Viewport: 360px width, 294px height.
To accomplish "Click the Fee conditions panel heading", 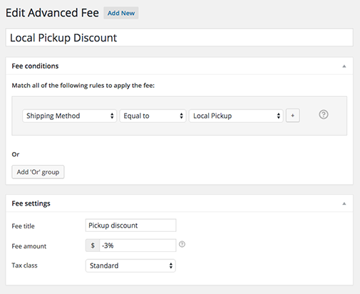I will (35, 66).
